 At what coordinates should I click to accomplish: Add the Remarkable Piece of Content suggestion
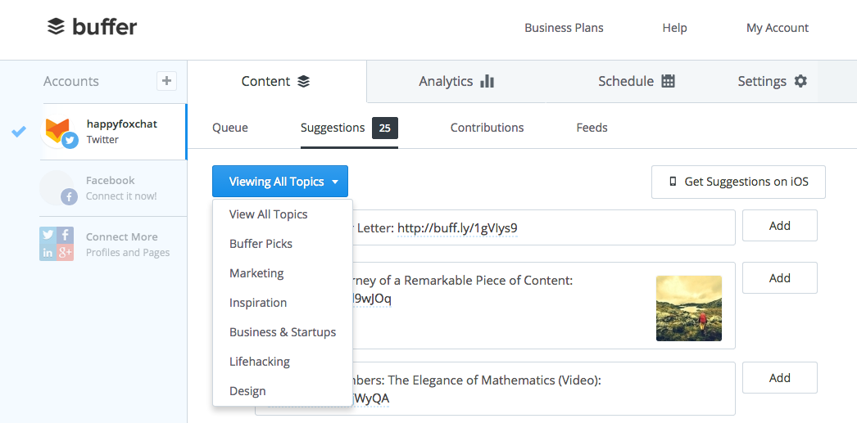point(779,278)
